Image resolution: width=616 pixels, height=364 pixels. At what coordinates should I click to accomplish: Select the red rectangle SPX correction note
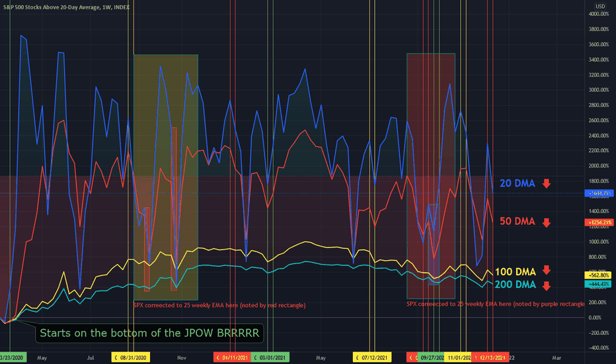pos(219,305)
